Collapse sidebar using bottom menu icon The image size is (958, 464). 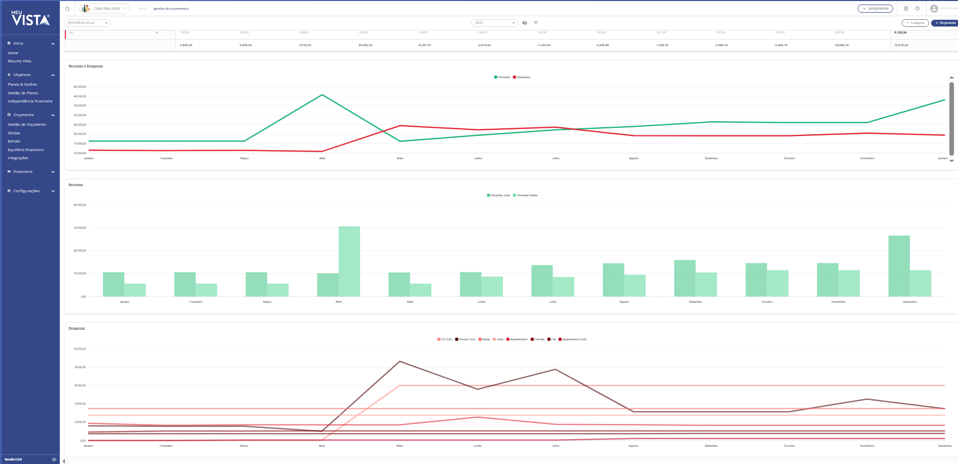54,459
